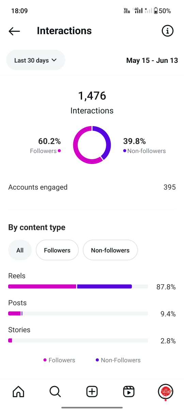Tap the Create new post plus icon

tap(92, 392)
